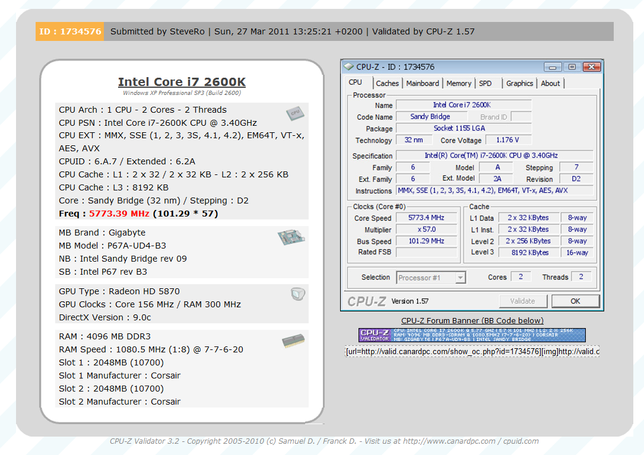Click the Windows XP Professional SP3 subtitle
The width and height of the screenshot is (644, 455).
pos(182,93)
